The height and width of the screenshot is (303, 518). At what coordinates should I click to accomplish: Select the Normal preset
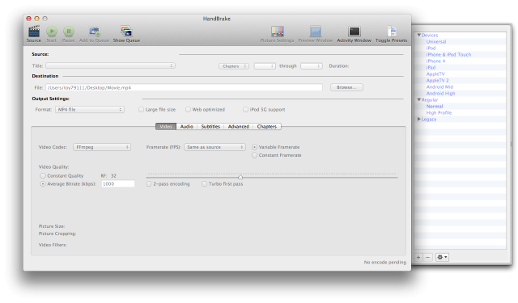pyautogui.click(x=435, y=106)
